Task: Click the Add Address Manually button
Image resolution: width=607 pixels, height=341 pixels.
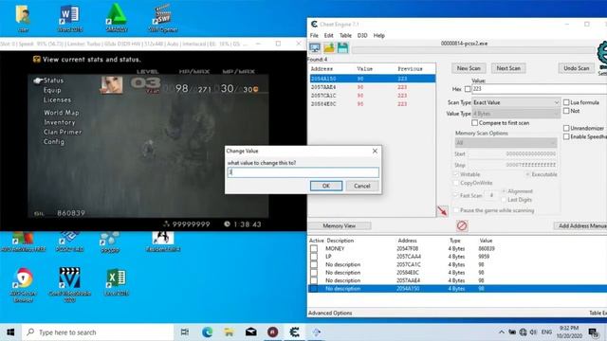Action: coord(580,225)
